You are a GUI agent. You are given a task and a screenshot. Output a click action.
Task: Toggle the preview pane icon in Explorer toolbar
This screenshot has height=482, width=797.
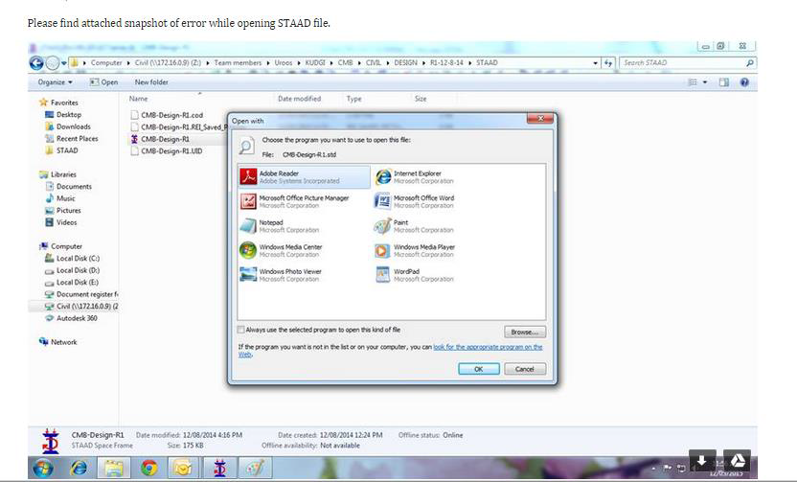click(x=724, y=82)
